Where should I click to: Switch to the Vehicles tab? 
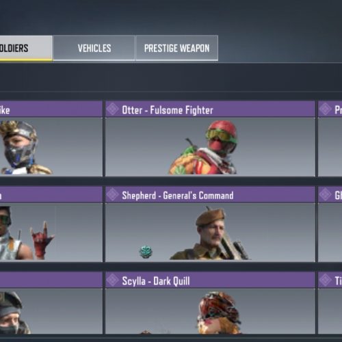(94, 48)
